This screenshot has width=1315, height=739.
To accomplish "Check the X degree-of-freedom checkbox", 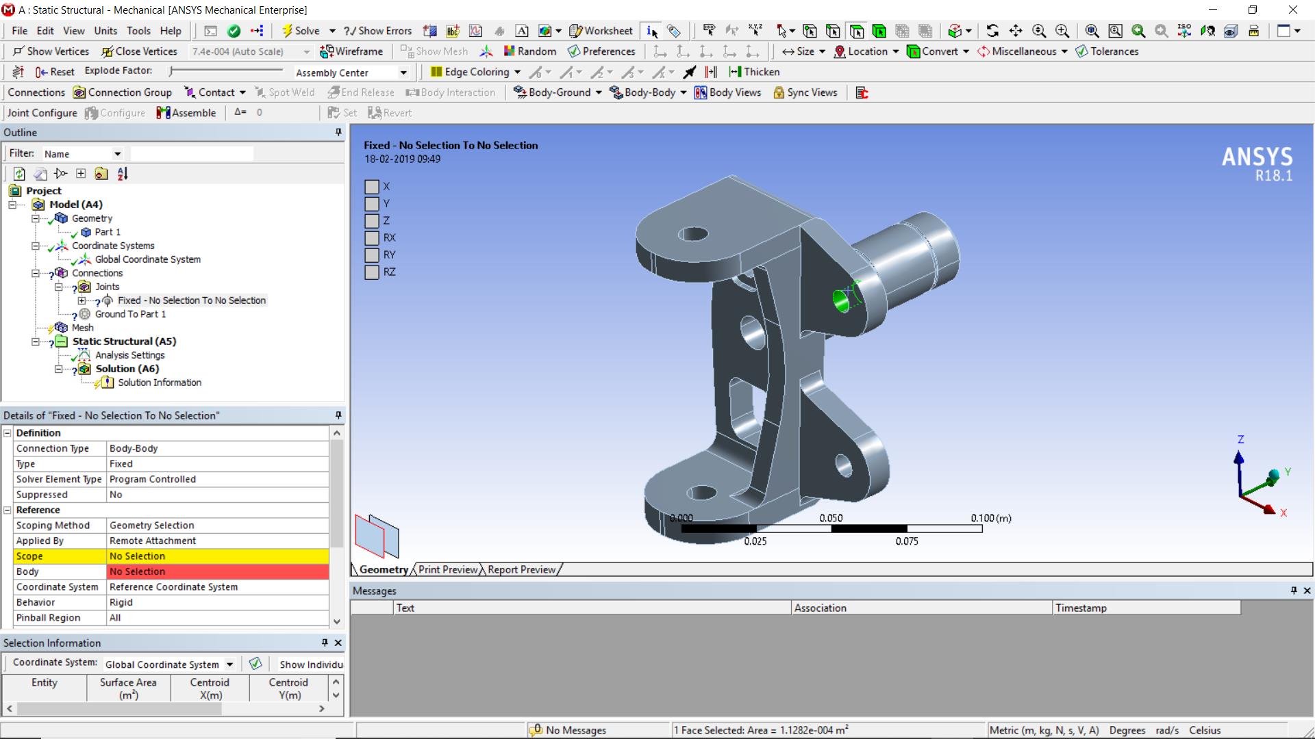I will pyautogui.click(x=372, y=187).
